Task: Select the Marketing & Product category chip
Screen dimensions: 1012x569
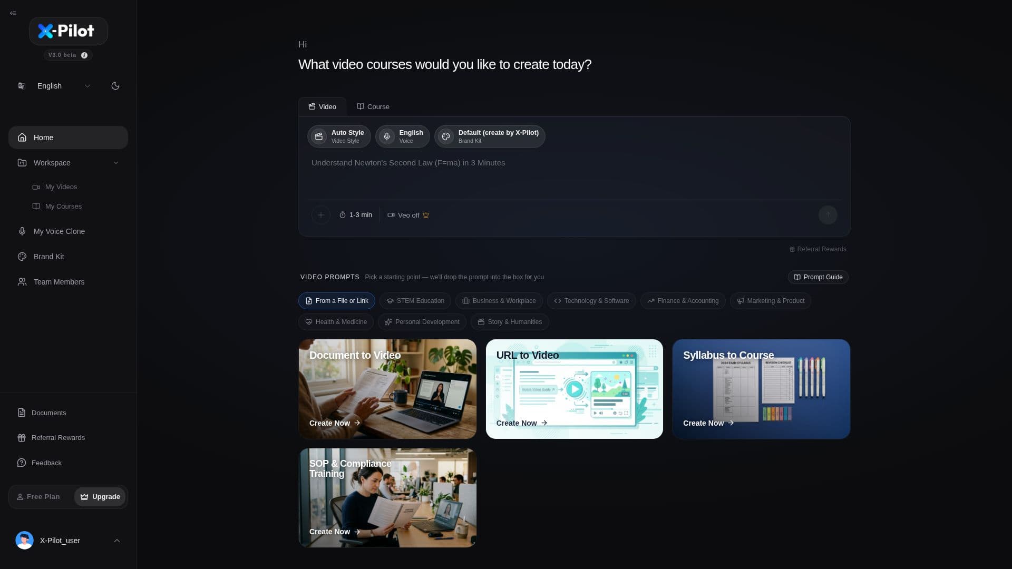Action: point(771,301)
